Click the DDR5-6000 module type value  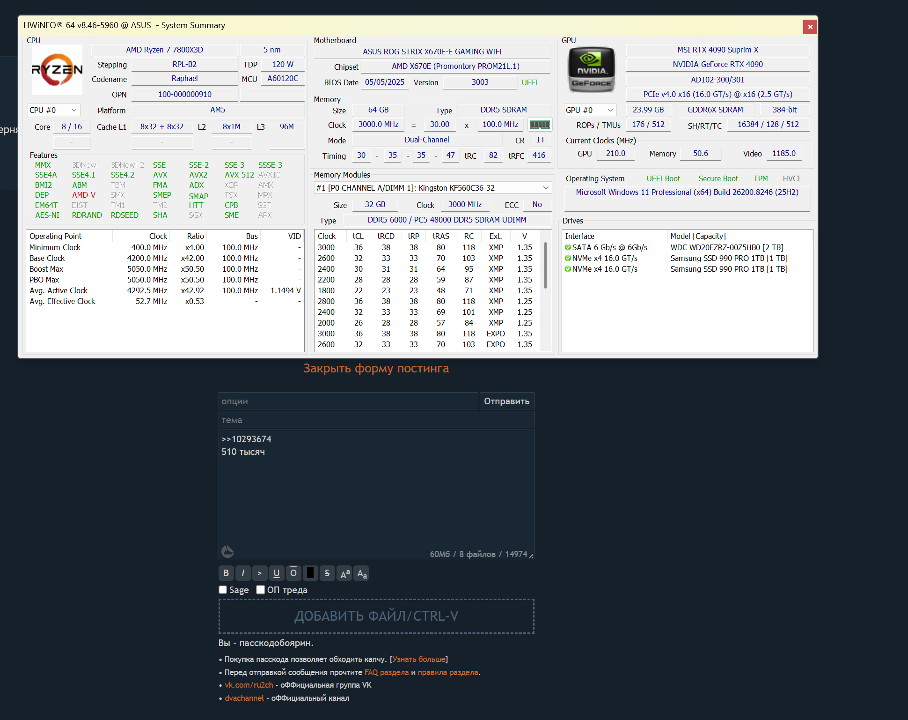coord(447,220)
